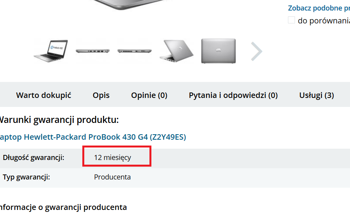Image resolution: width=350 pixels, height=215 pixels.
Task: Open 'Pytania i odpowiedzi (0)' tab
Action: [x=233, y=95]
